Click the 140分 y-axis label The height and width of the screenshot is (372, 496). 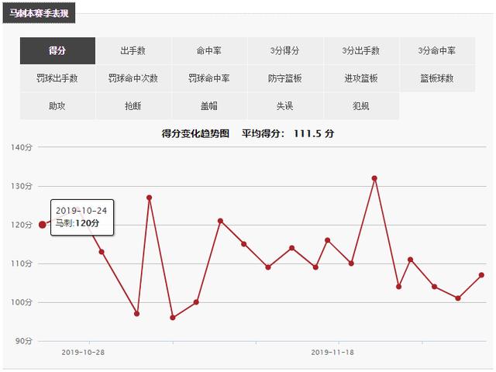22,147
